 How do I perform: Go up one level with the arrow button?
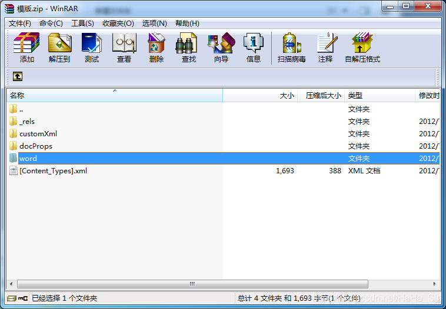tap(17, 76)
